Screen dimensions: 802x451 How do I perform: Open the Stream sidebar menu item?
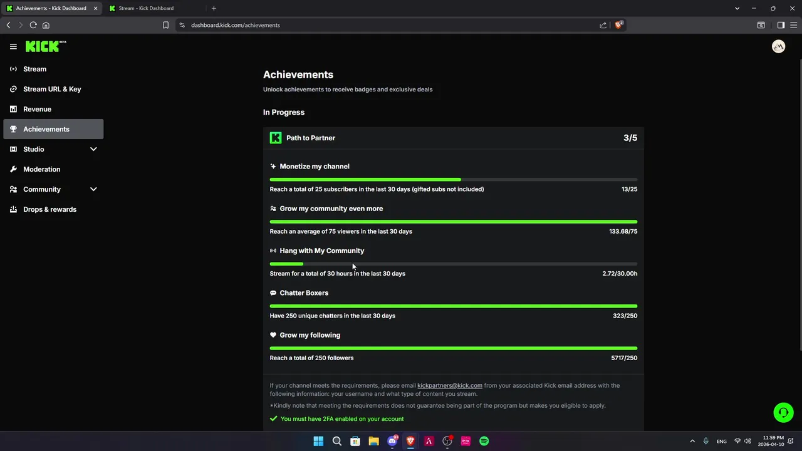point(53,69)
